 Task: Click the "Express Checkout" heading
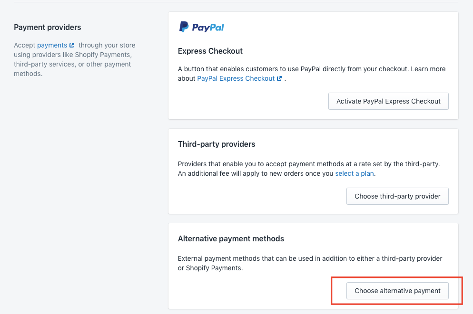pyautogui.click(x=210, y=51)
